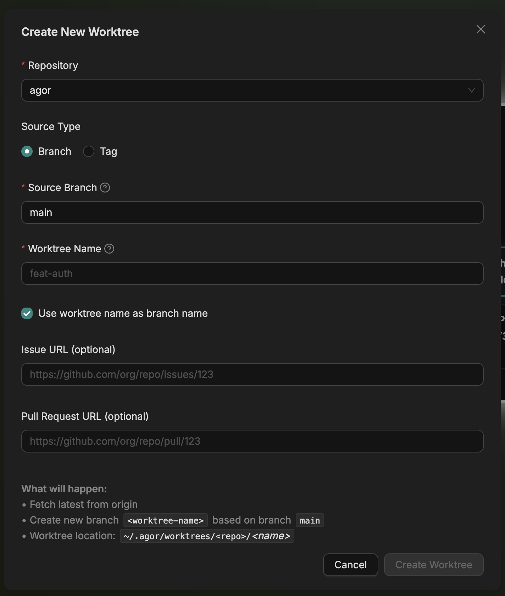Open the Worktree Name help tooltip
The width and height of the screenshot is (505, 596).
(x=110, y=249)
